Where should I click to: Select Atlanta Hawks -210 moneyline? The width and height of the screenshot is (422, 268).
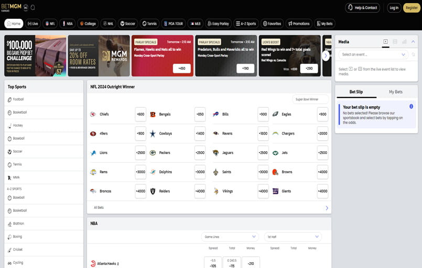[251, 263]
